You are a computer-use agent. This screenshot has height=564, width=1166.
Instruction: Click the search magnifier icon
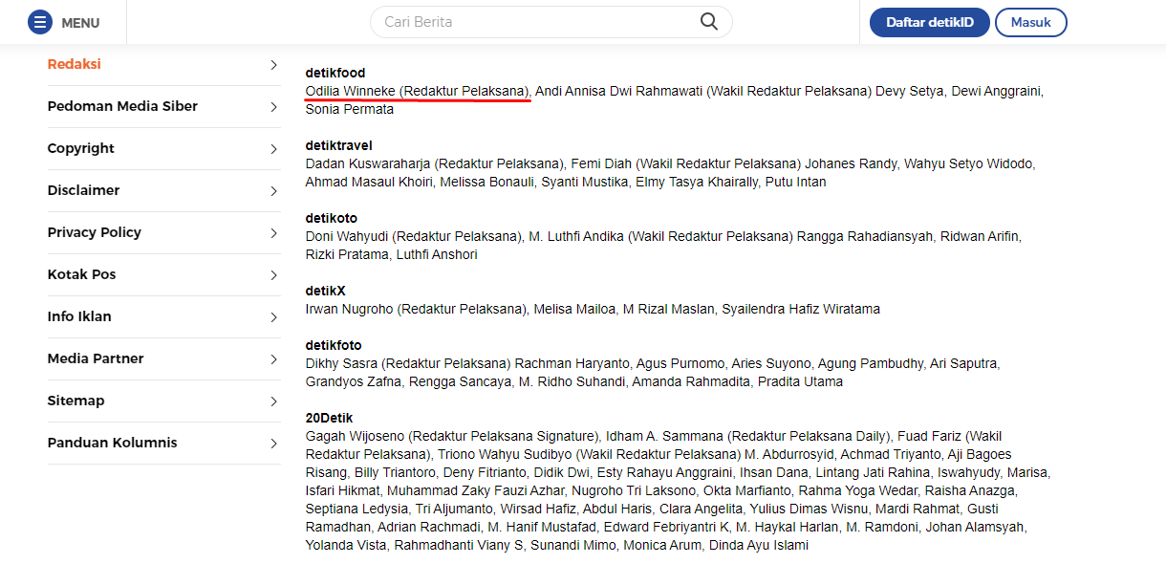pyautogui.click(x=709, y=22)
